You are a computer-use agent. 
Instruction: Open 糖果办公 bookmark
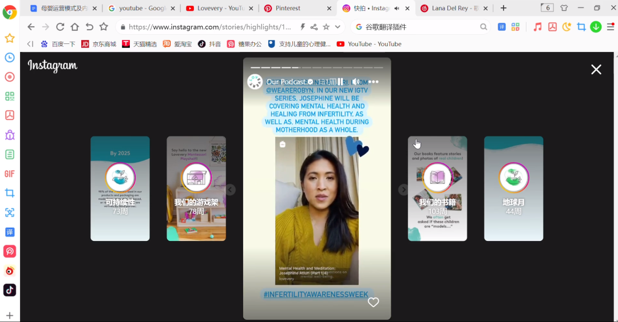tap(244, 44)
